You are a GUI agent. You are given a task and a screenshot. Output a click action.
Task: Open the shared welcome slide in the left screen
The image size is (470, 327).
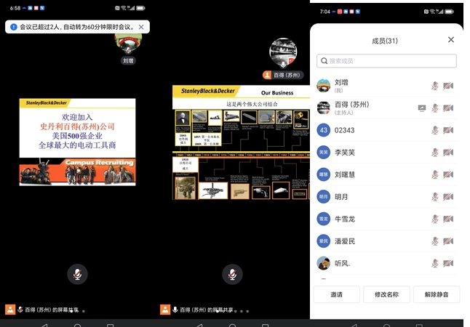pyautogui.click(x=77, y=142)
